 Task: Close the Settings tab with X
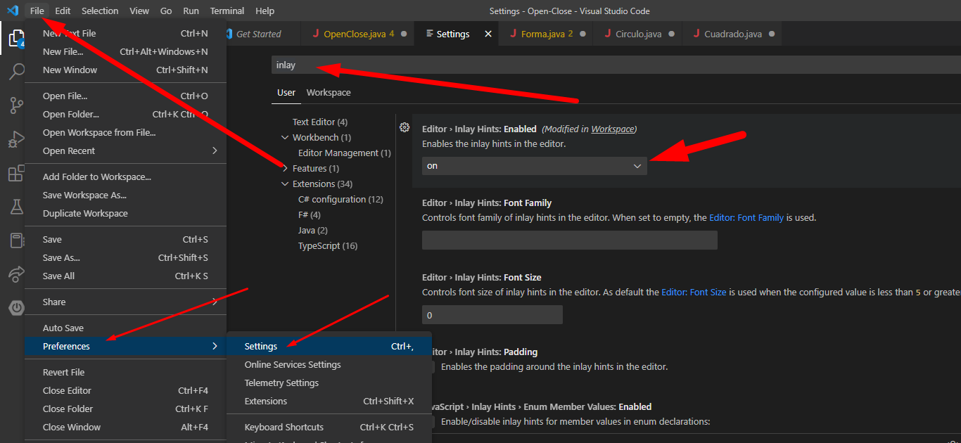coord(488,34)
